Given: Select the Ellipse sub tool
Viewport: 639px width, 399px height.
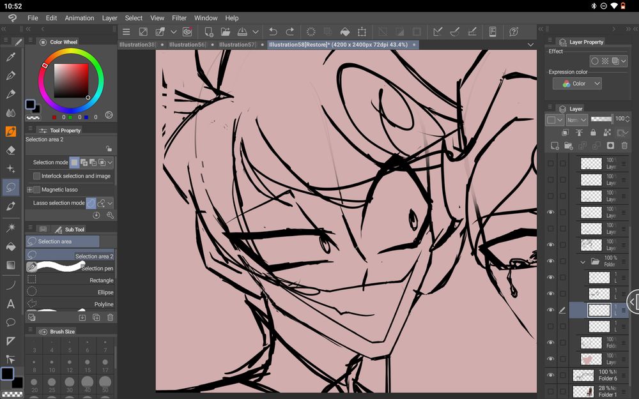Looking at the screenshot, I should (x=70, y=292).
